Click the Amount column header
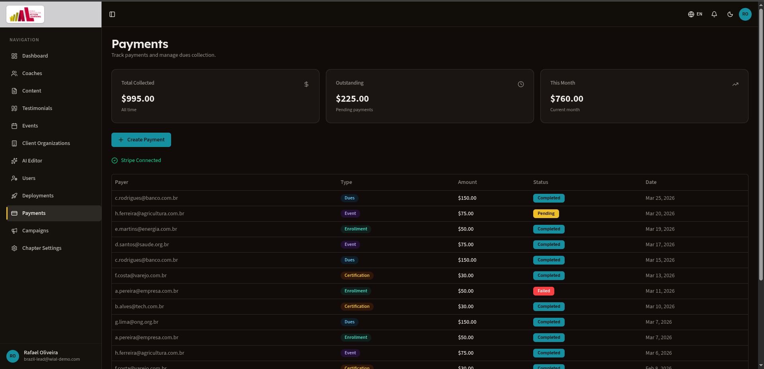764x369 pixels. [x=467, y=182]
